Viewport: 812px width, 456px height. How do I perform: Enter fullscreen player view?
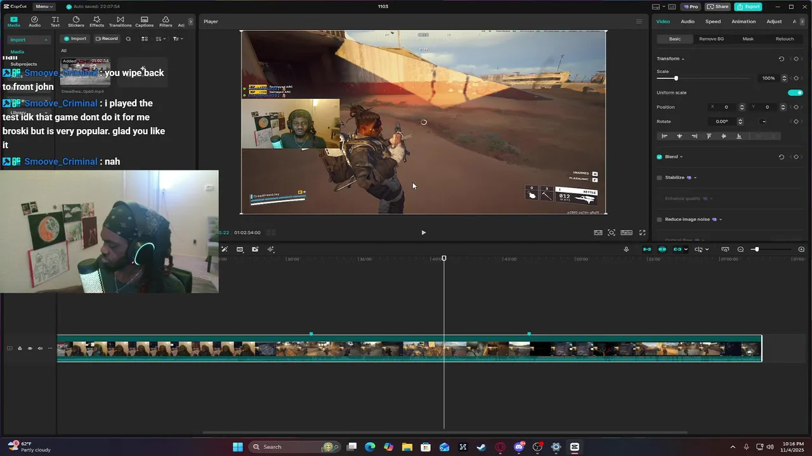(642, 232)
